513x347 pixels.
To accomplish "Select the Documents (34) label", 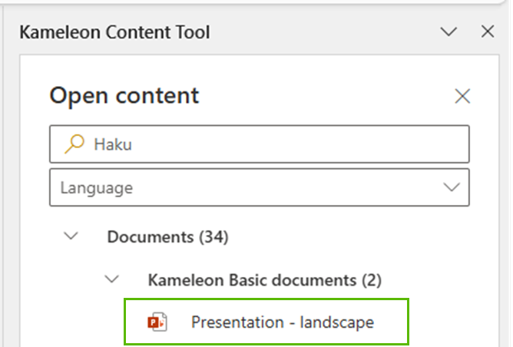I will pyautogui.click(x=167, y=237).
